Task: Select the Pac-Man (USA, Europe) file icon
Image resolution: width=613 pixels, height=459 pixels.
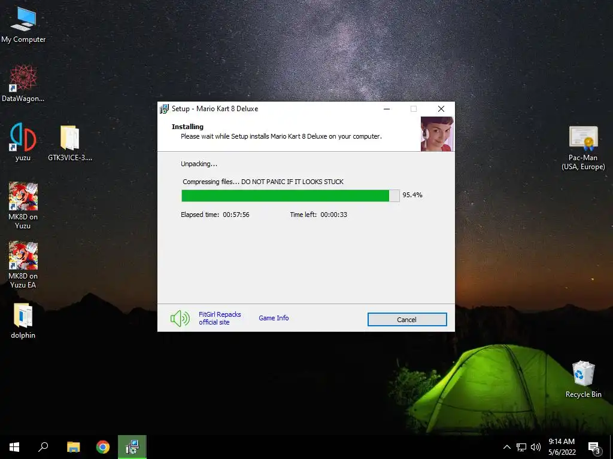Action: click(x=583, y=148)
